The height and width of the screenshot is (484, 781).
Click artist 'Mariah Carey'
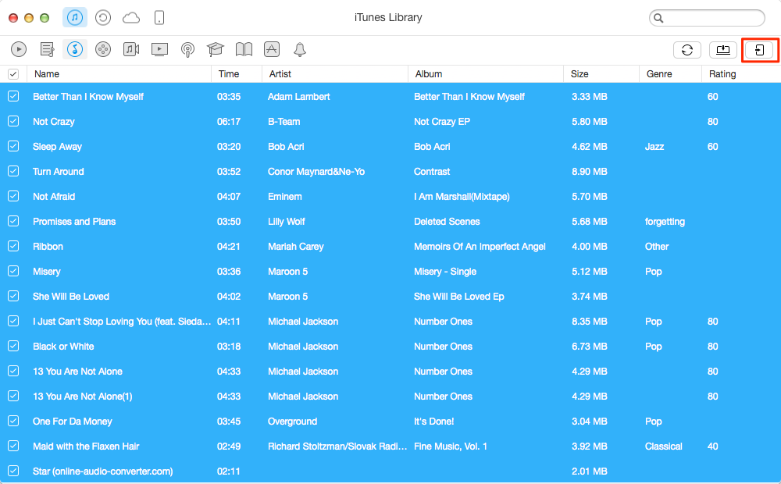(295, 247)
